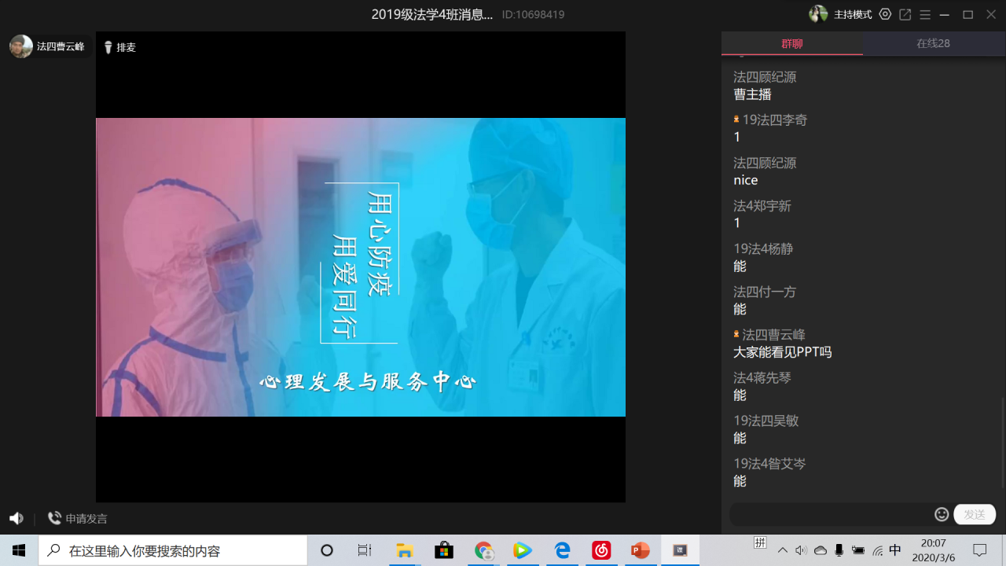Open battery power tray icon

[858, 550]
